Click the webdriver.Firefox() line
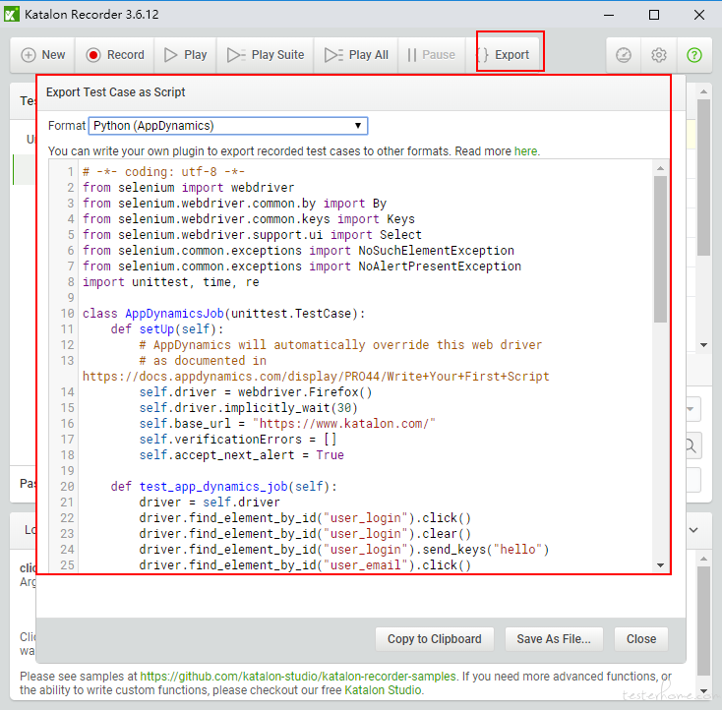 [x=256, y=391]
